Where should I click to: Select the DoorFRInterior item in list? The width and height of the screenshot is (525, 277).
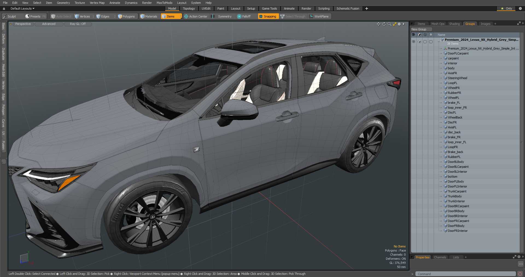[x=457, y=231]
